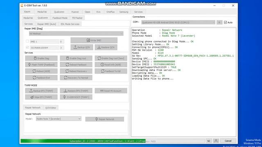Open the NV Method dropdown
This screenshot has width=262, height=147.
tap(76, 33)
